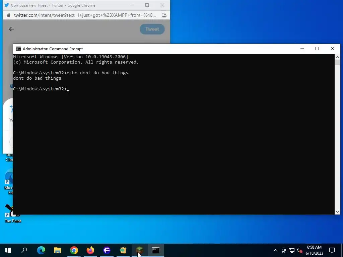Viewport: 343px width, 257px height.
Task: Minimize the Chrome Twitter window
Action: coord(132,5)
